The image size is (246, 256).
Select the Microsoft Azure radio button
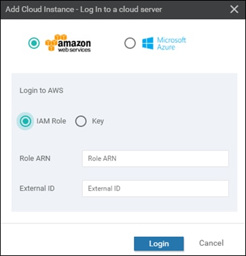coord(130,43)
